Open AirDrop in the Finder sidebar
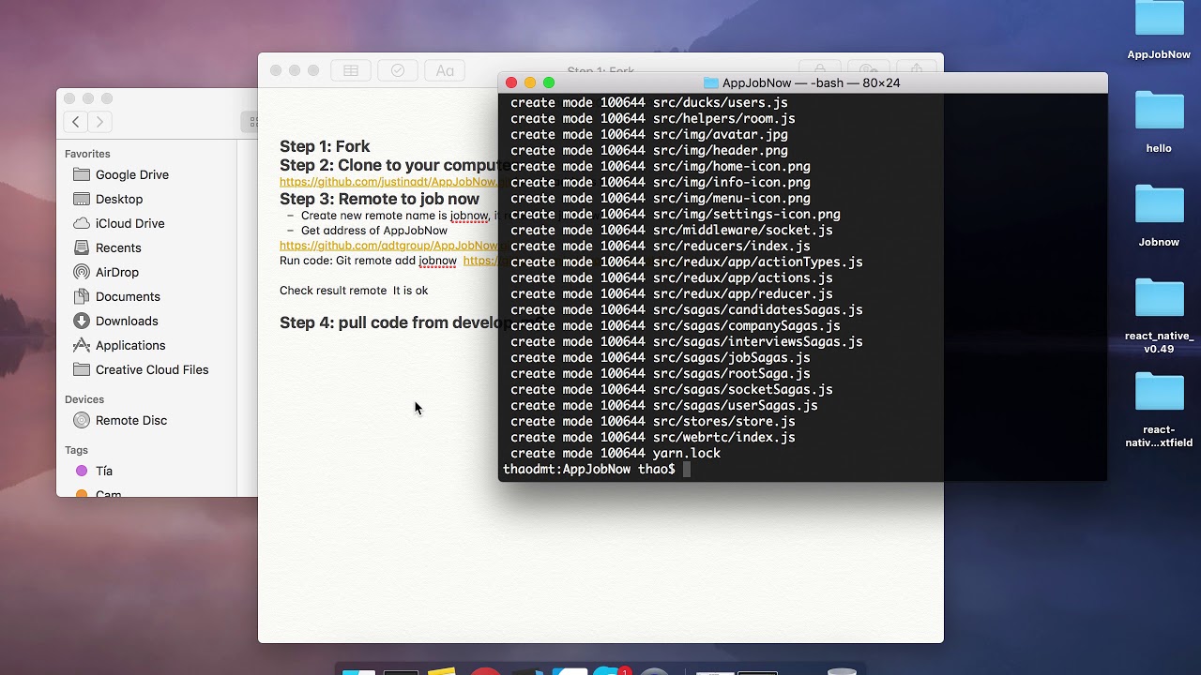The width and height of the screenshot is (1201, 675). point(116,272)
